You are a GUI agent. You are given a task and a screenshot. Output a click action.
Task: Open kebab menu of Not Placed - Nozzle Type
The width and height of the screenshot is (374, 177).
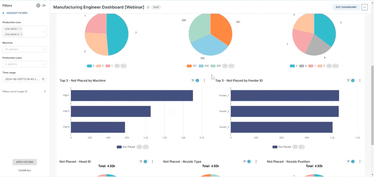(256, 162)
